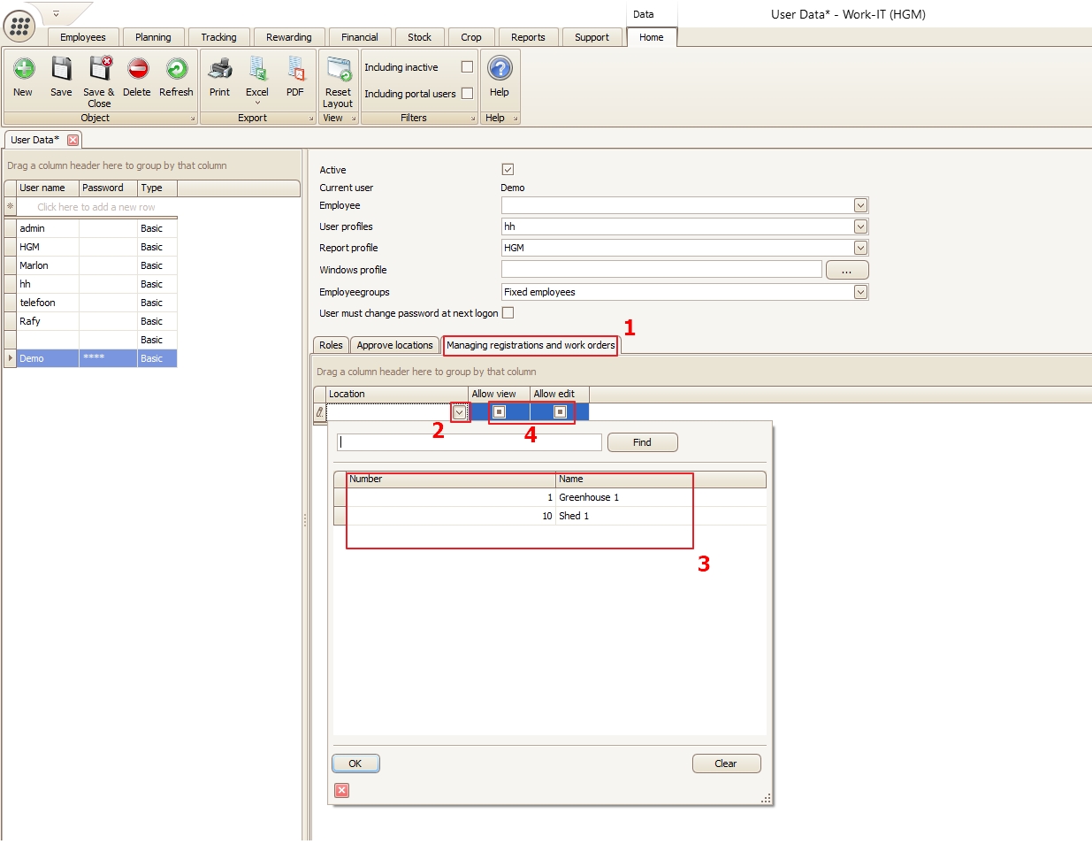Image resolution: width=1092 pixels, height=844 pixels.
Task: Sort by the Type column header
Action: tap(157, 188)
